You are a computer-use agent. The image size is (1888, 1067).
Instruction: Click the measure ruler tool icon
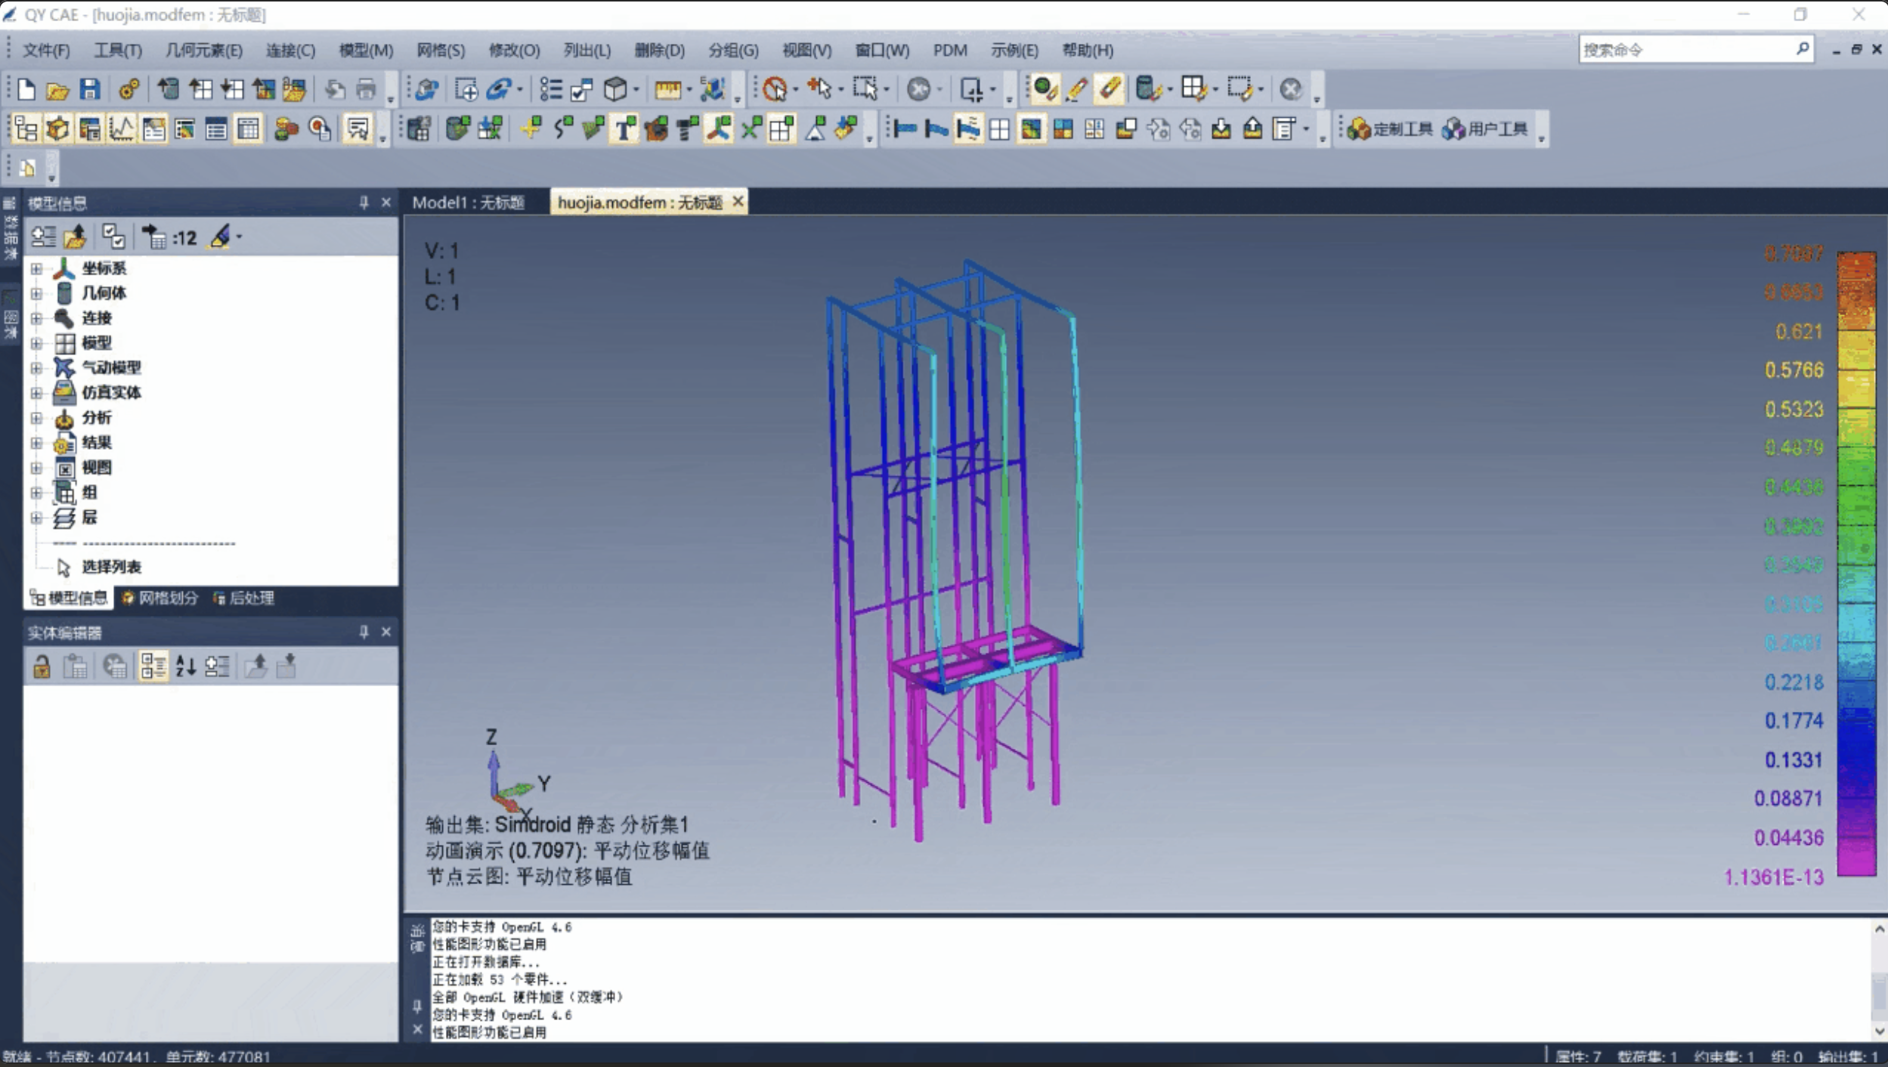667,89
